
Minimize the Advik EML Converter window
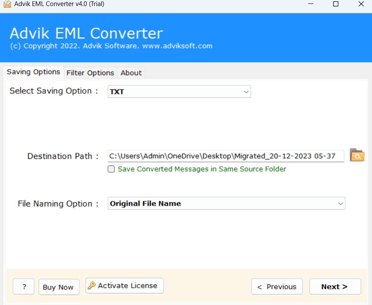(x=311, y=4)
